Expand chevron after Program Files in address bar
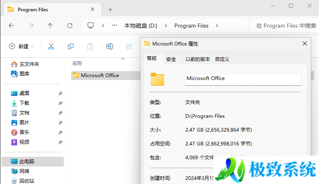The height and width of the screenshot is (184, 319). pyautogui.click(x=217, y=26)
